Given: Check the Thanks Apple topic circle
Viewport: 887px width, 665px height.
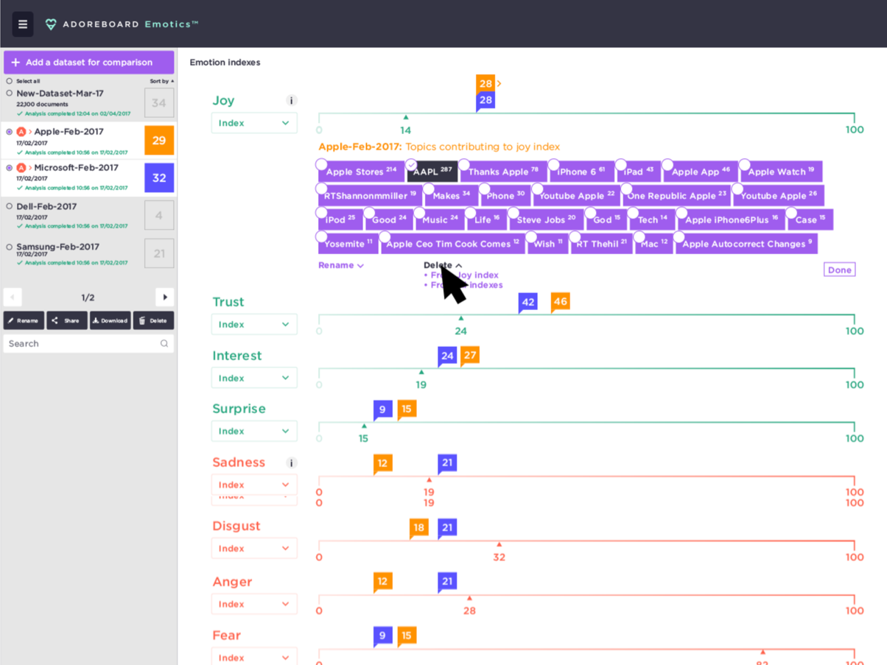Looking at the screenshot, I should click(463, 165).
